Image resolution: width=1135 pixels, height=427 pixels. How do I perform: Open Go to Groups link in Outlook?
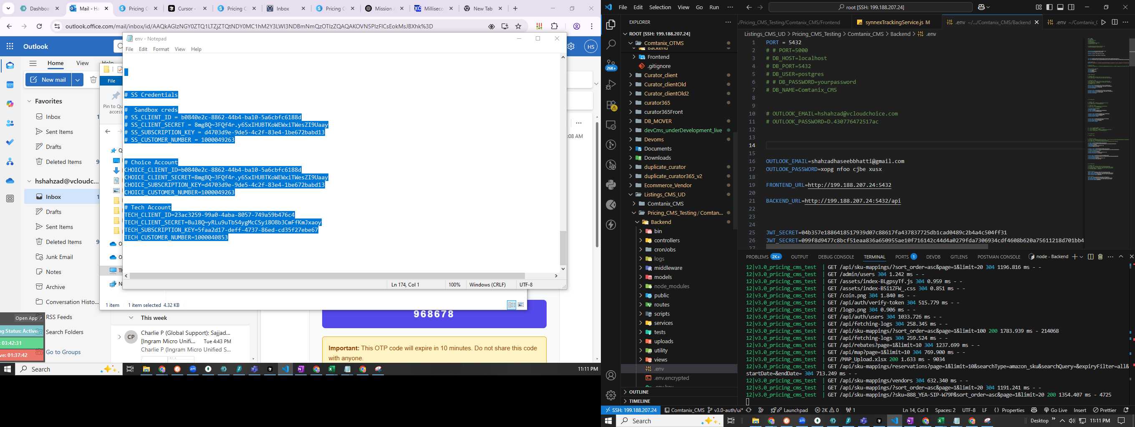point(63,352)
